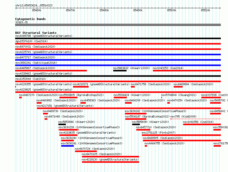228x172 pixels.
Task: Click nsv6469894 (Sedlazeck2020) label
Action: tap(193, 84)
